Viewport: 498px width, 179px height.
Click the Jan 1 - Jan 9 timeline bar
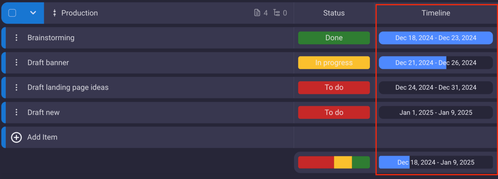[x=436, y=112]
